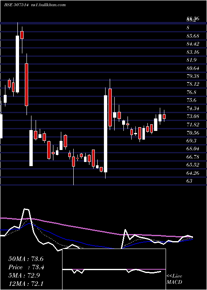Click the 84.42 price axis label
The width and height of the screenshot is (207, 290).
coord(193,44)
